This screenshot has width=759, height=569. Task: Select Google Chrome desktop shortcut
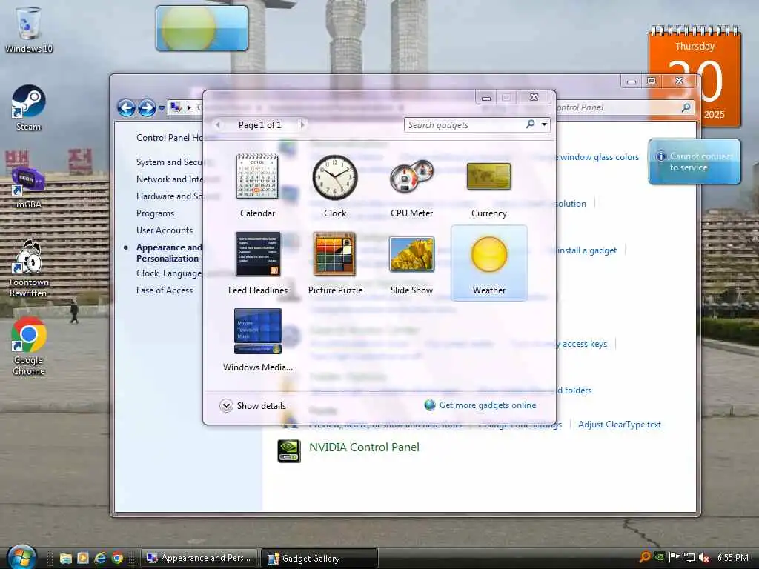click(x=29, y=347)
